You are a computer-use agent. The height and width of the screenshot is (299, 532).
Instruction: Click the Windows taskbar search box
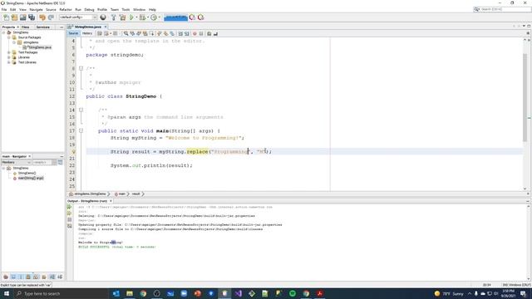61,293
